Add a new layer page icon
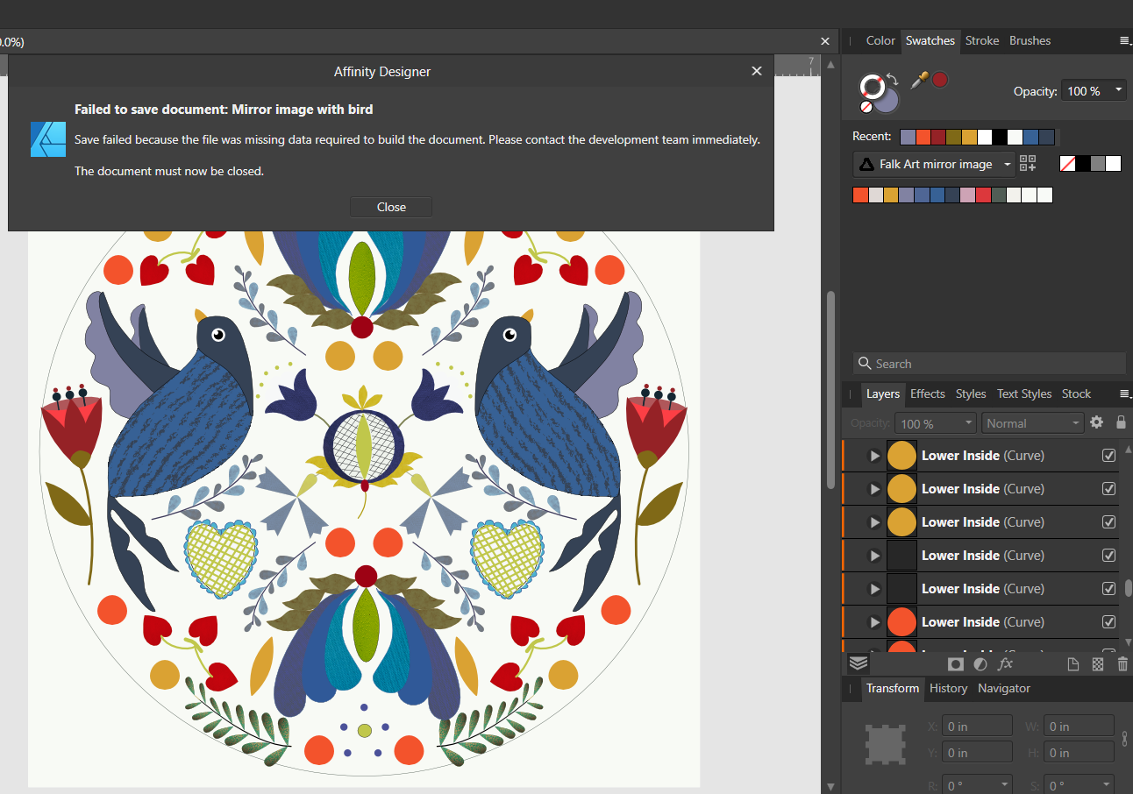The image size is (1133, 794). tap(1072, 664)
